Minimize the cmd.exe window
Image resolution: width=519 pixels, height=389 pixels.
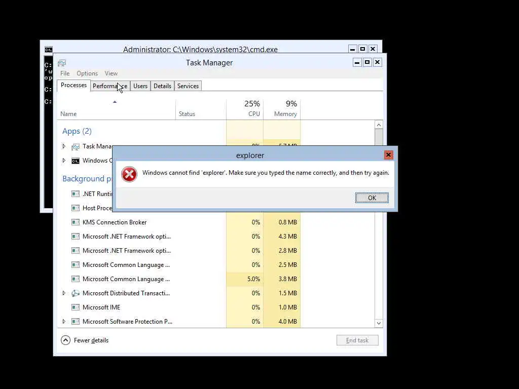353,49
